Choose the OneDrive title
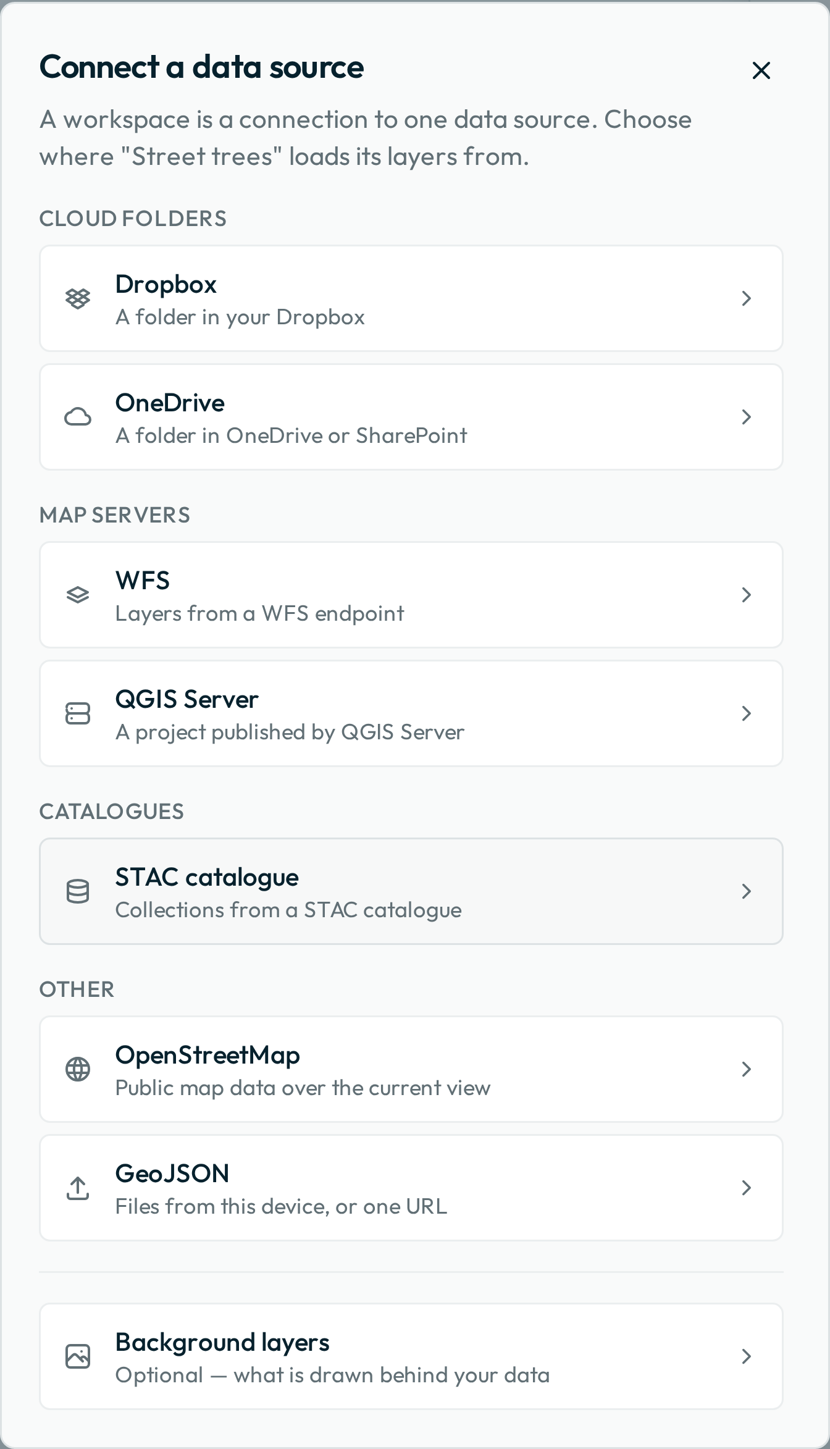Viewport: 830px width, 1449px height. [x=170, y=403]
